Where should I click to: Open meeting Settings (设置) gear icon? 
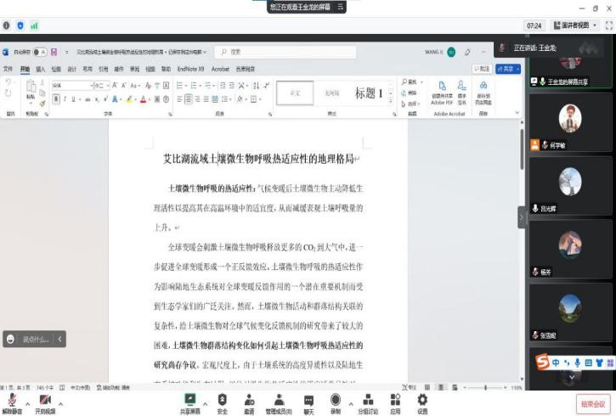422,399
